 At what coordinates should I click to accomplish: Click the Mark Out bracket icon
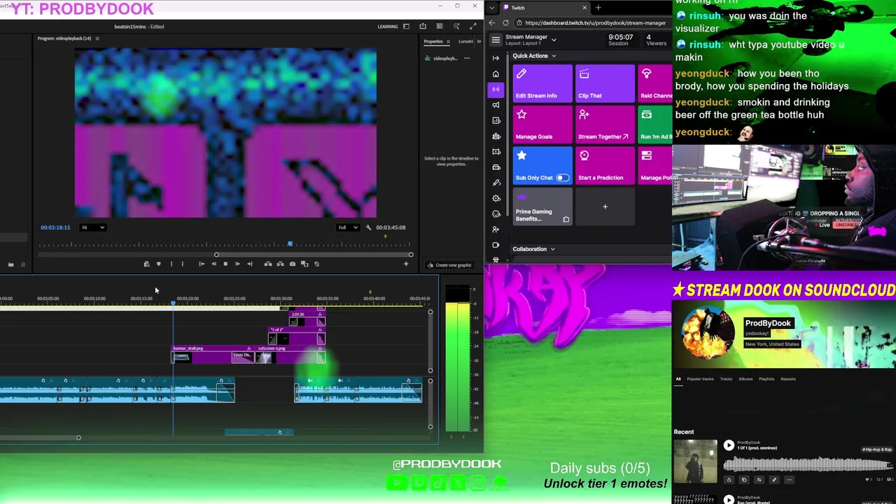pyautogui.click(x=183, y=264)
